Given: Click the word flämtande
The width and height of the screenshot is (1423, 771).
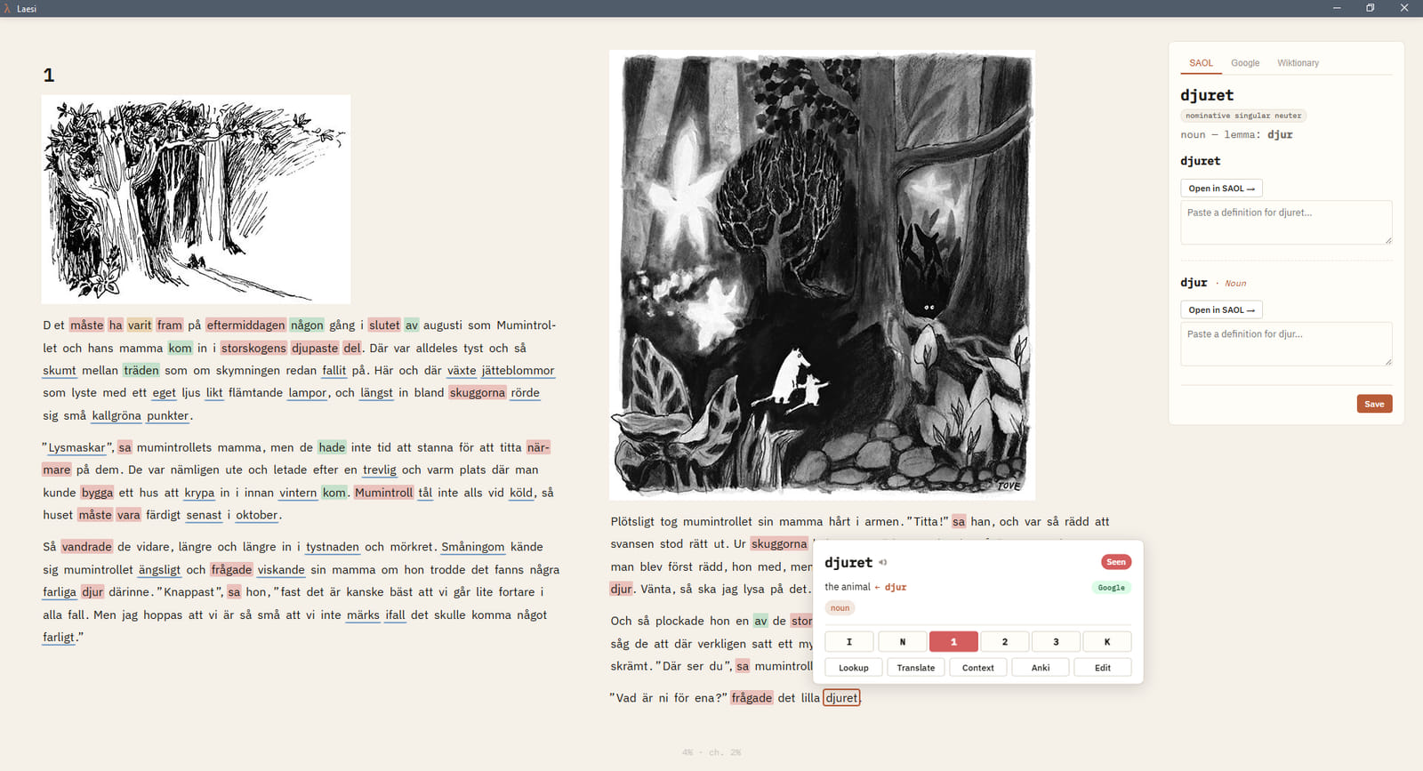Looking at the screenshot, I should (x=255, y=393).
